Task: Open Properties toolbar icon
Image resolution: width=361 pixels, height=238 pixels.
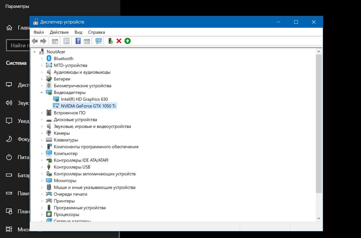Action: tap(66, 41)
